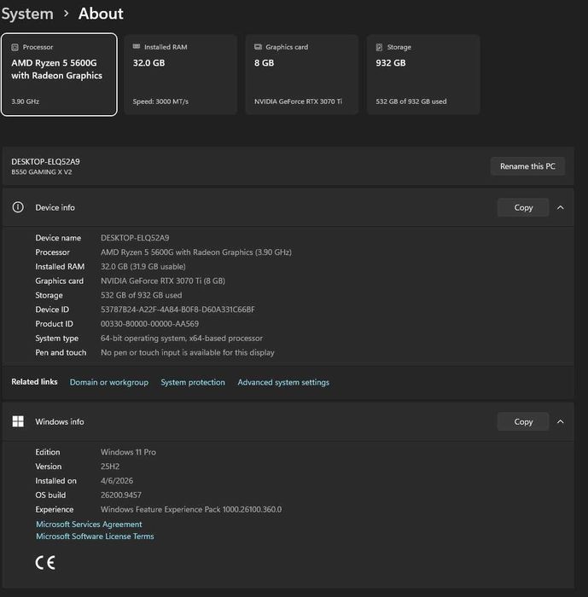The height and width of the screenshot is (597, 588).
Task: Click the Device name value DESKTOP-ELQ52A9
Action: 135,238
